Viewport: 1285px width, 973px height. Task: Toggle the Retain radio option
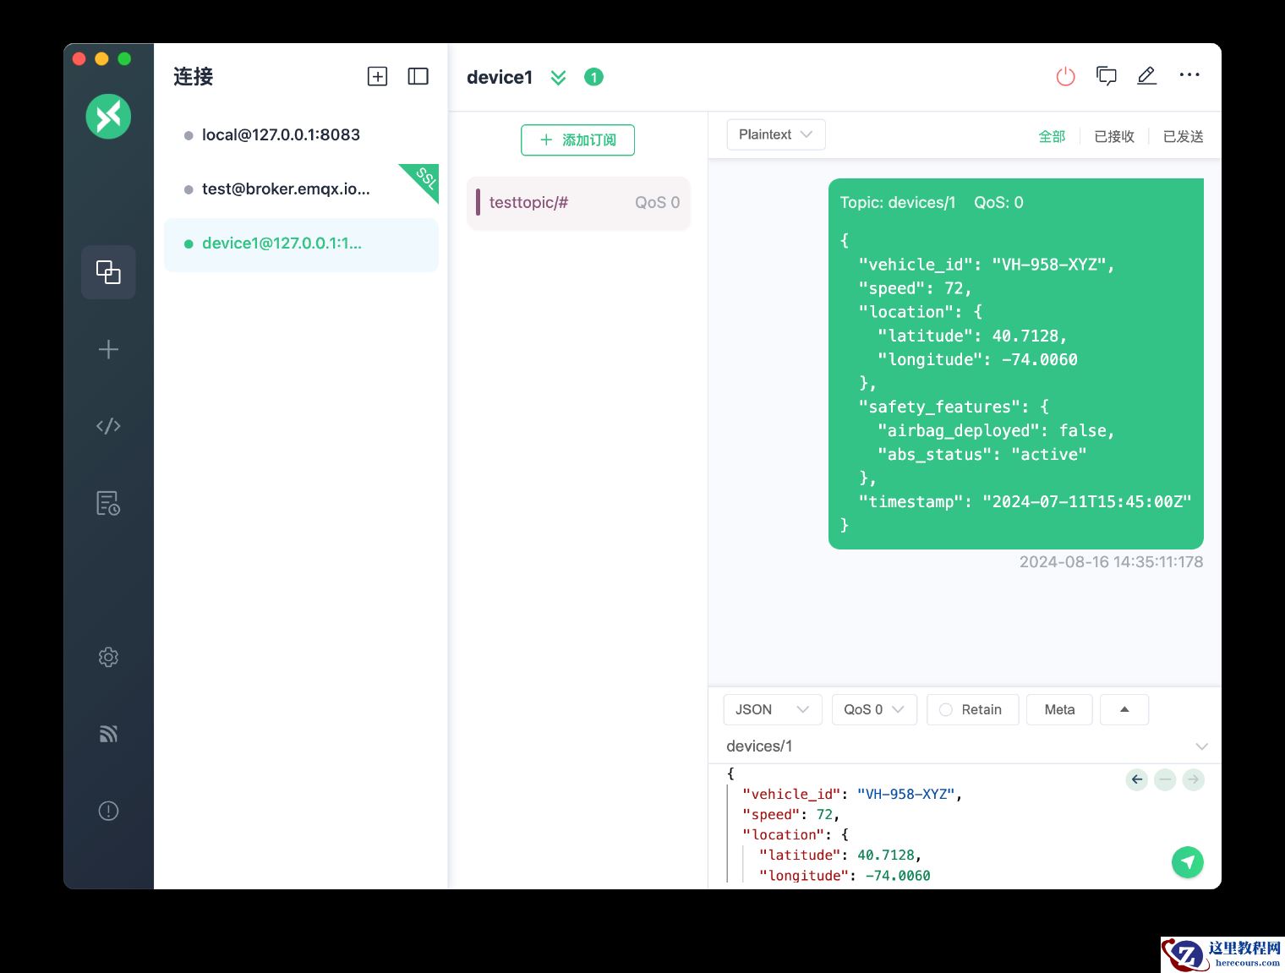coord(972,710)
